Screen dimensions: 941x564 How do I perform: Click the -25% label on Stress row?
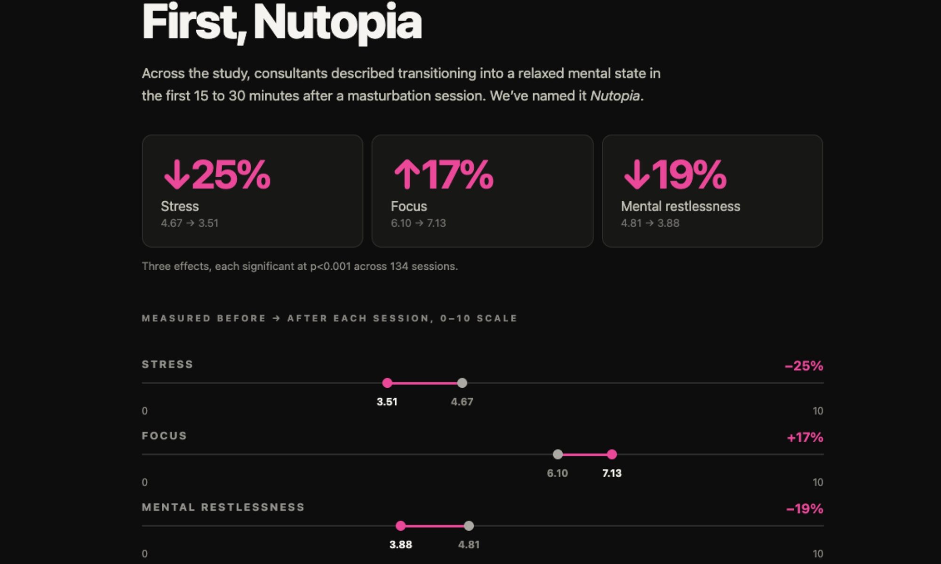coord(804,366)
